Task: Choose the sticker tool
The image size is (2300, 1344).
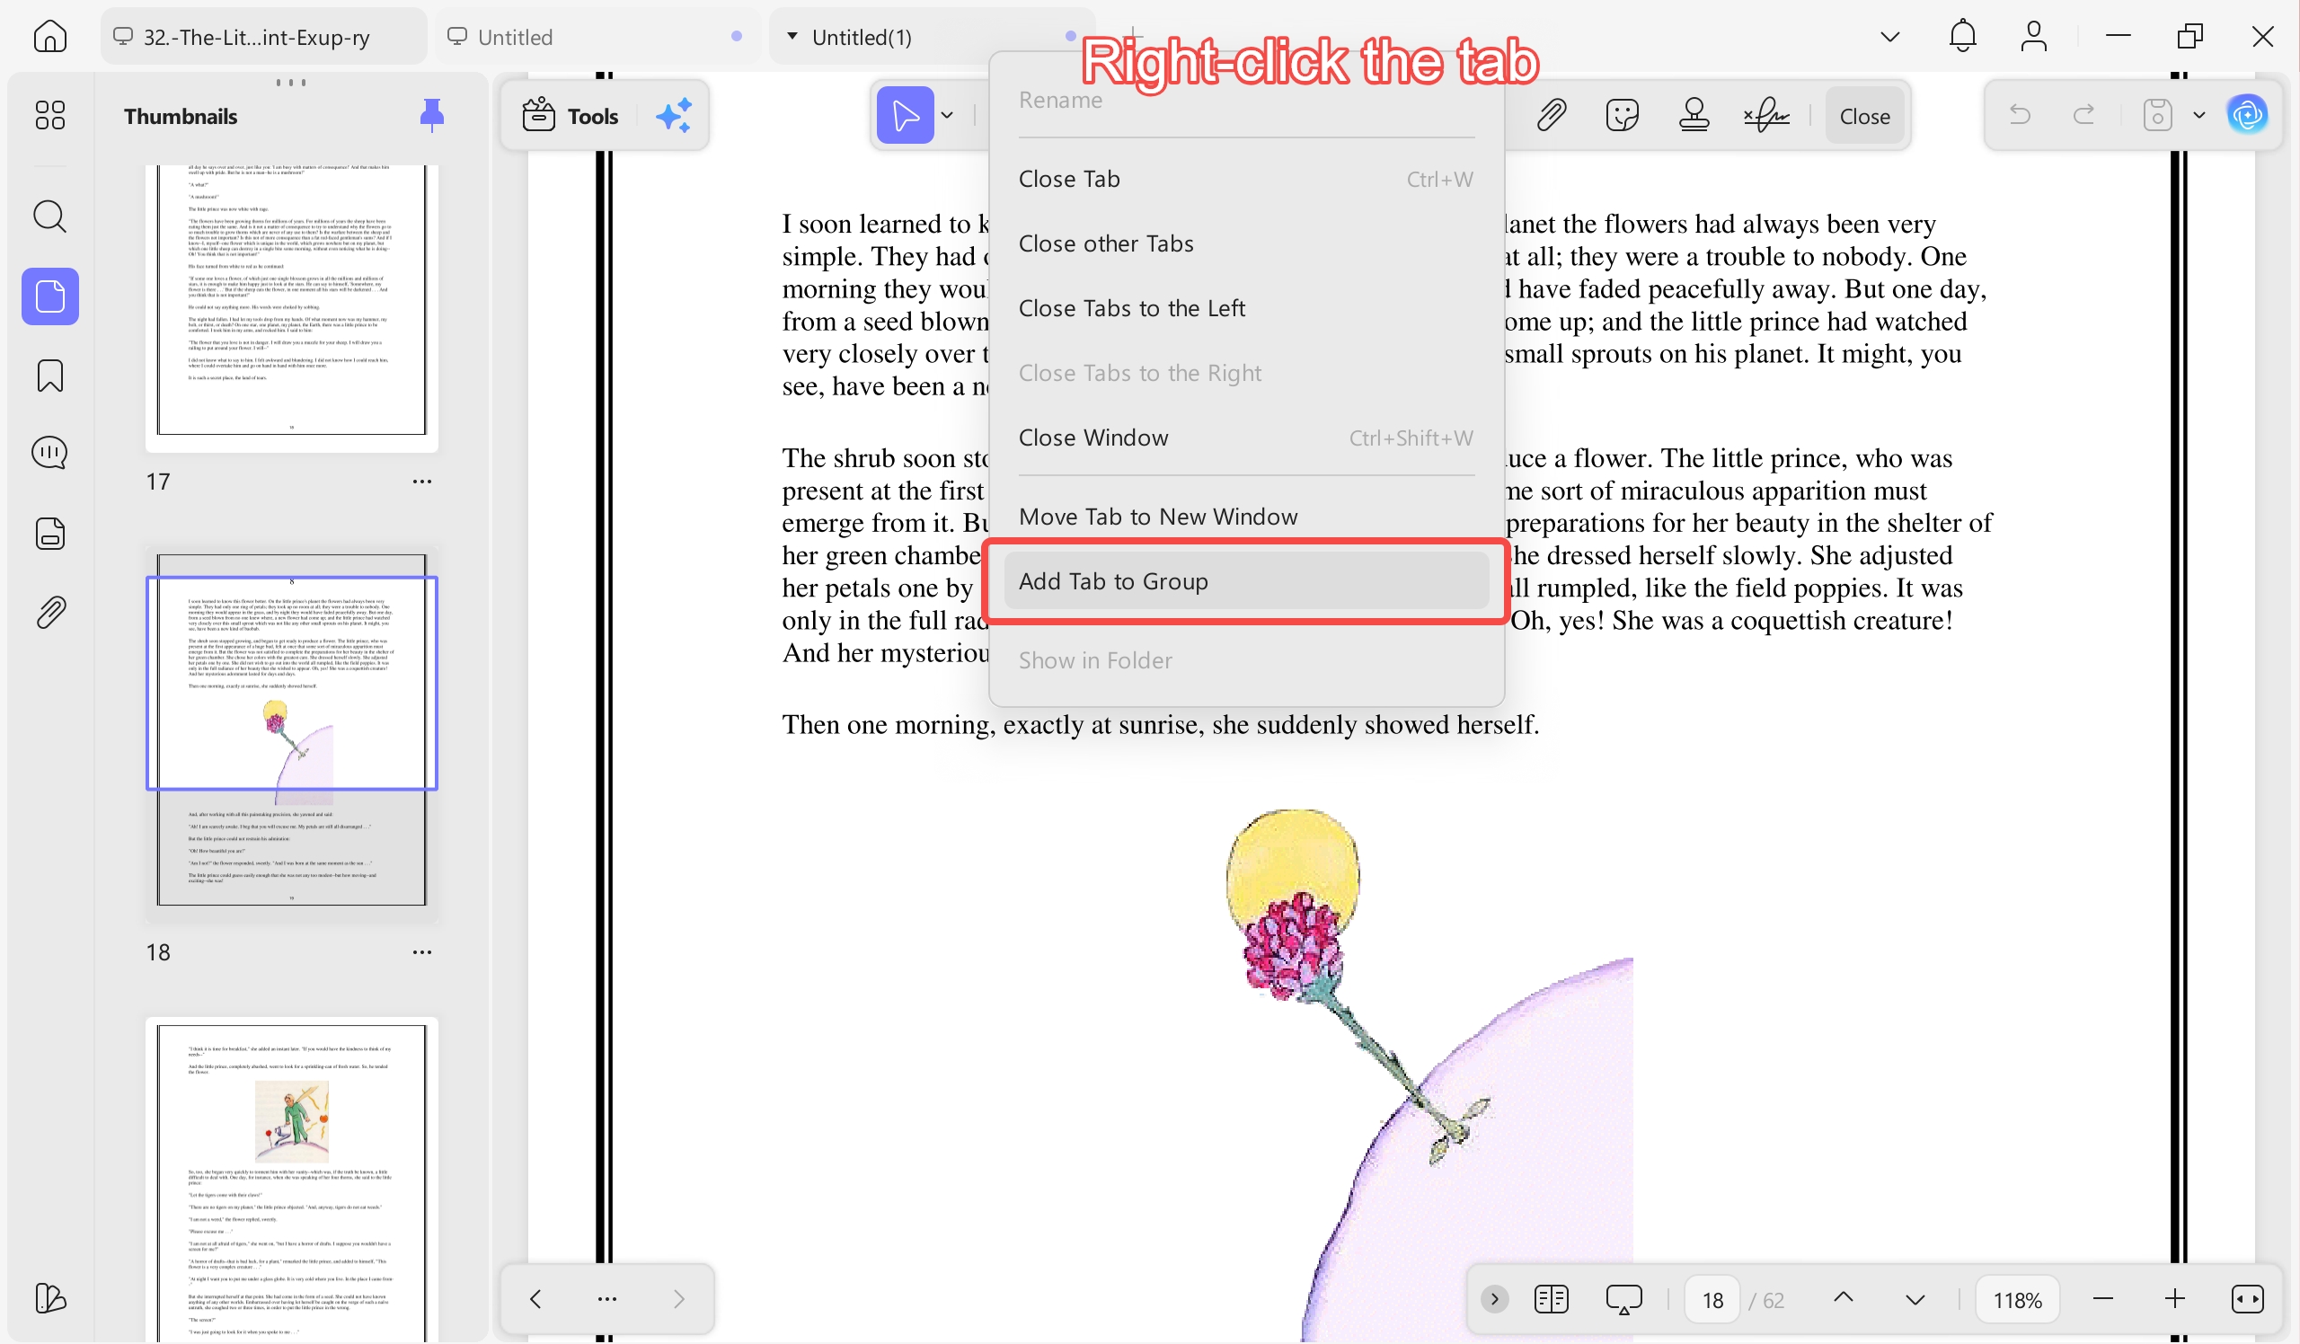Action: pyautogui.click(x=1623, y=116)
